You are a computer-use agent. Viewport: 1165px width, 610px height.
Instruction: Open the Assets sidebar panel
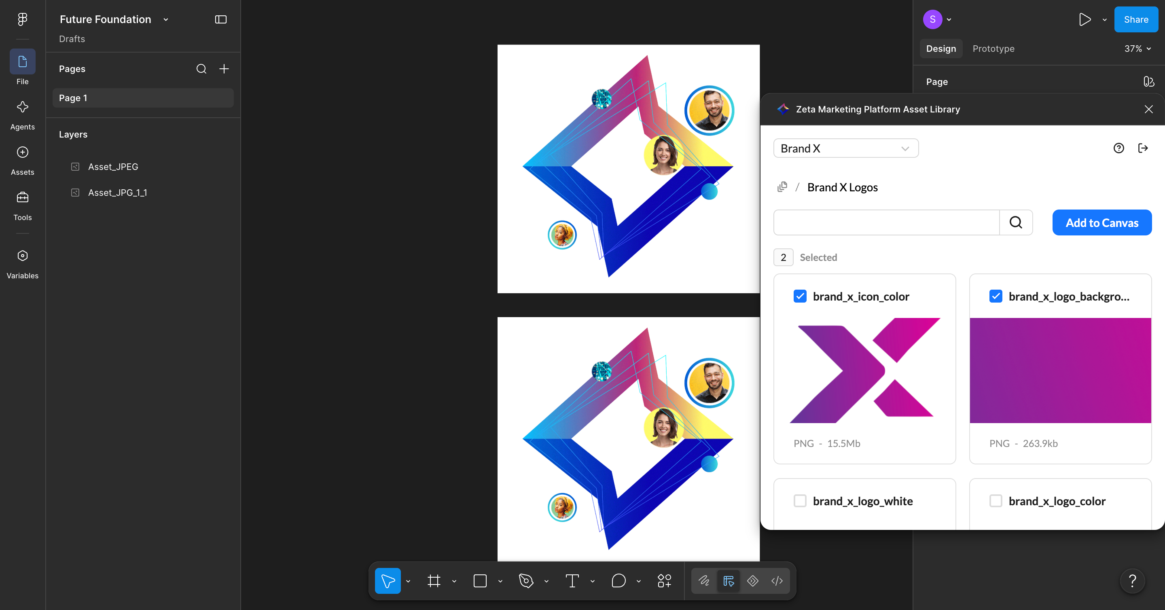click(22, 161)
